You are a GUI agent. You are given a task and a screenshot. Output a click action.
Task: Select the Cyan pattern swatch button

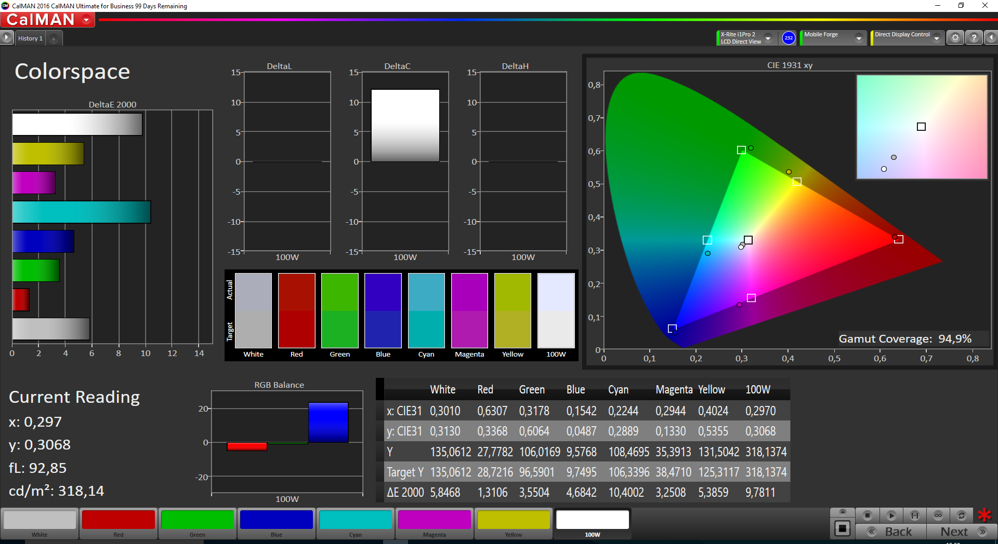click(x=356, y=523)
